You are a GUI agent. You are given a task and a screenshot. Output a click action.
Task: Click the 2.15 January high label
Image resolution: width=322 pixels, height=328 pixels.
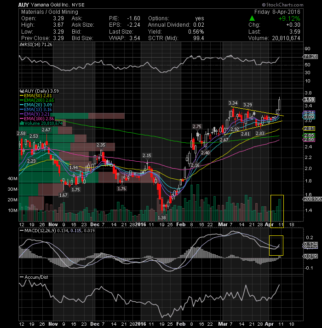coord(147,155)
